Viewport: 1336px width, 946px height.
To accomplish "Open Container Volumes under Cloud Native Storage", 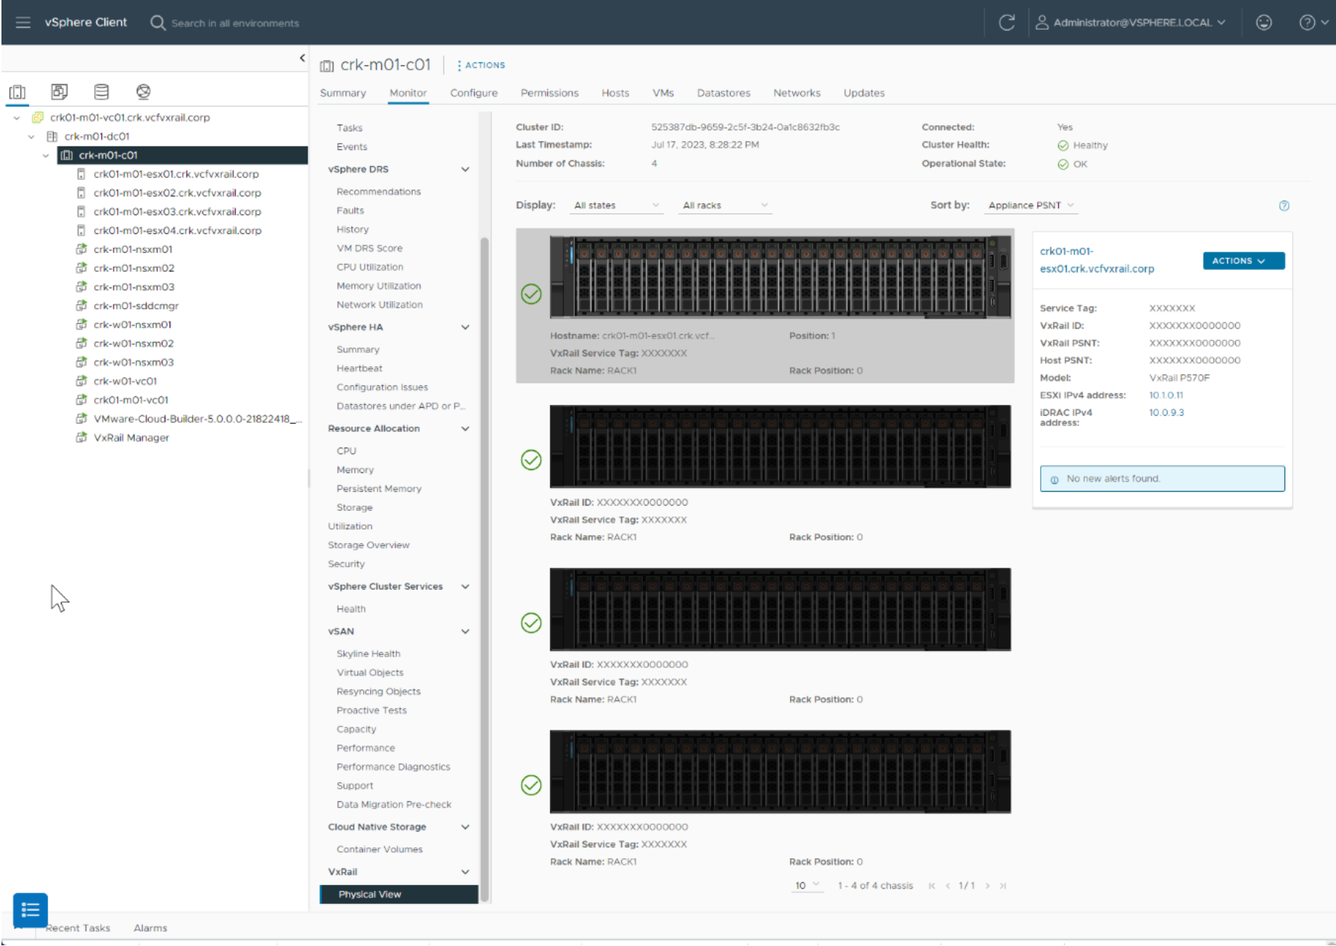I will point(379,850).
